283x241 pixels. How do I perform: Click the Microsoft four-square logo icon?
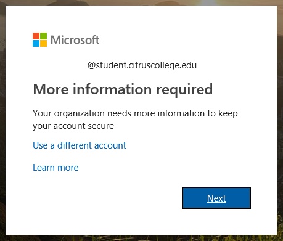(x=39, y=39)
